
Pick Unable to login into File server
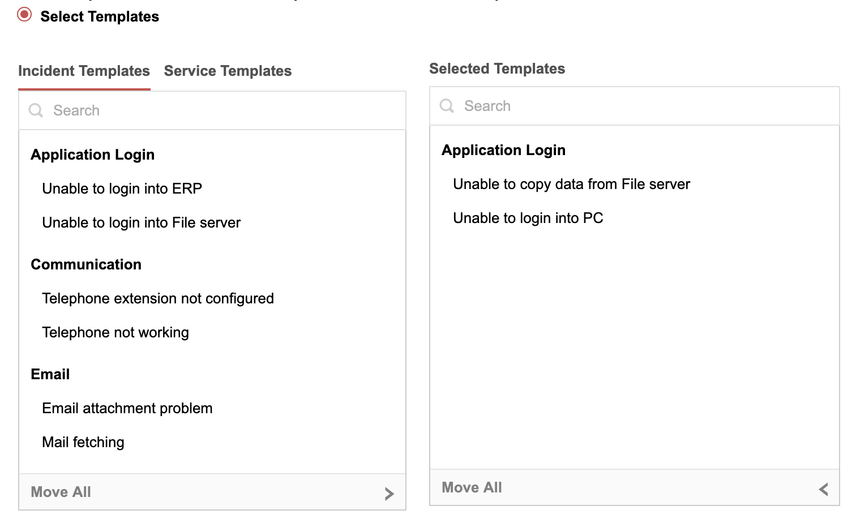click(141, 222)
